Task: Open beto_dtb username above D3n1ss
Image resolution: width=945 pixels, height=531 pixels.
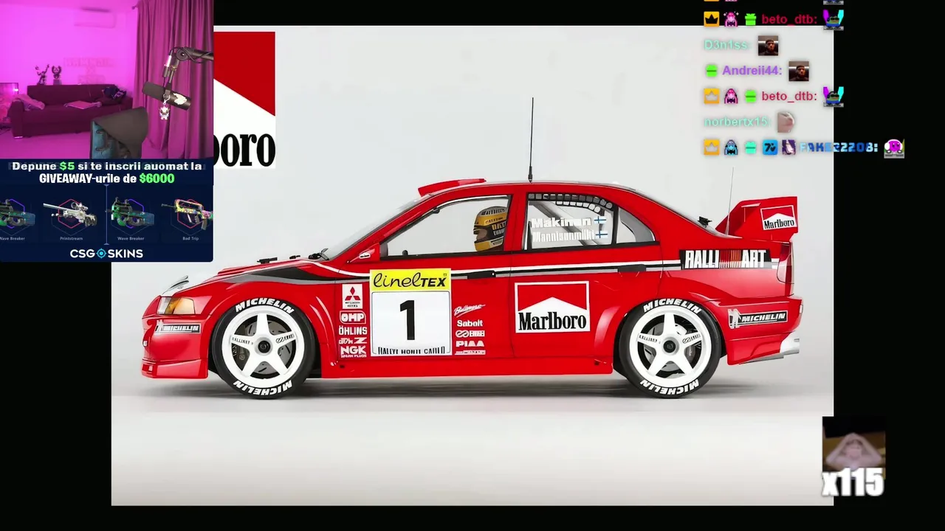Action: tap(789, 19)
